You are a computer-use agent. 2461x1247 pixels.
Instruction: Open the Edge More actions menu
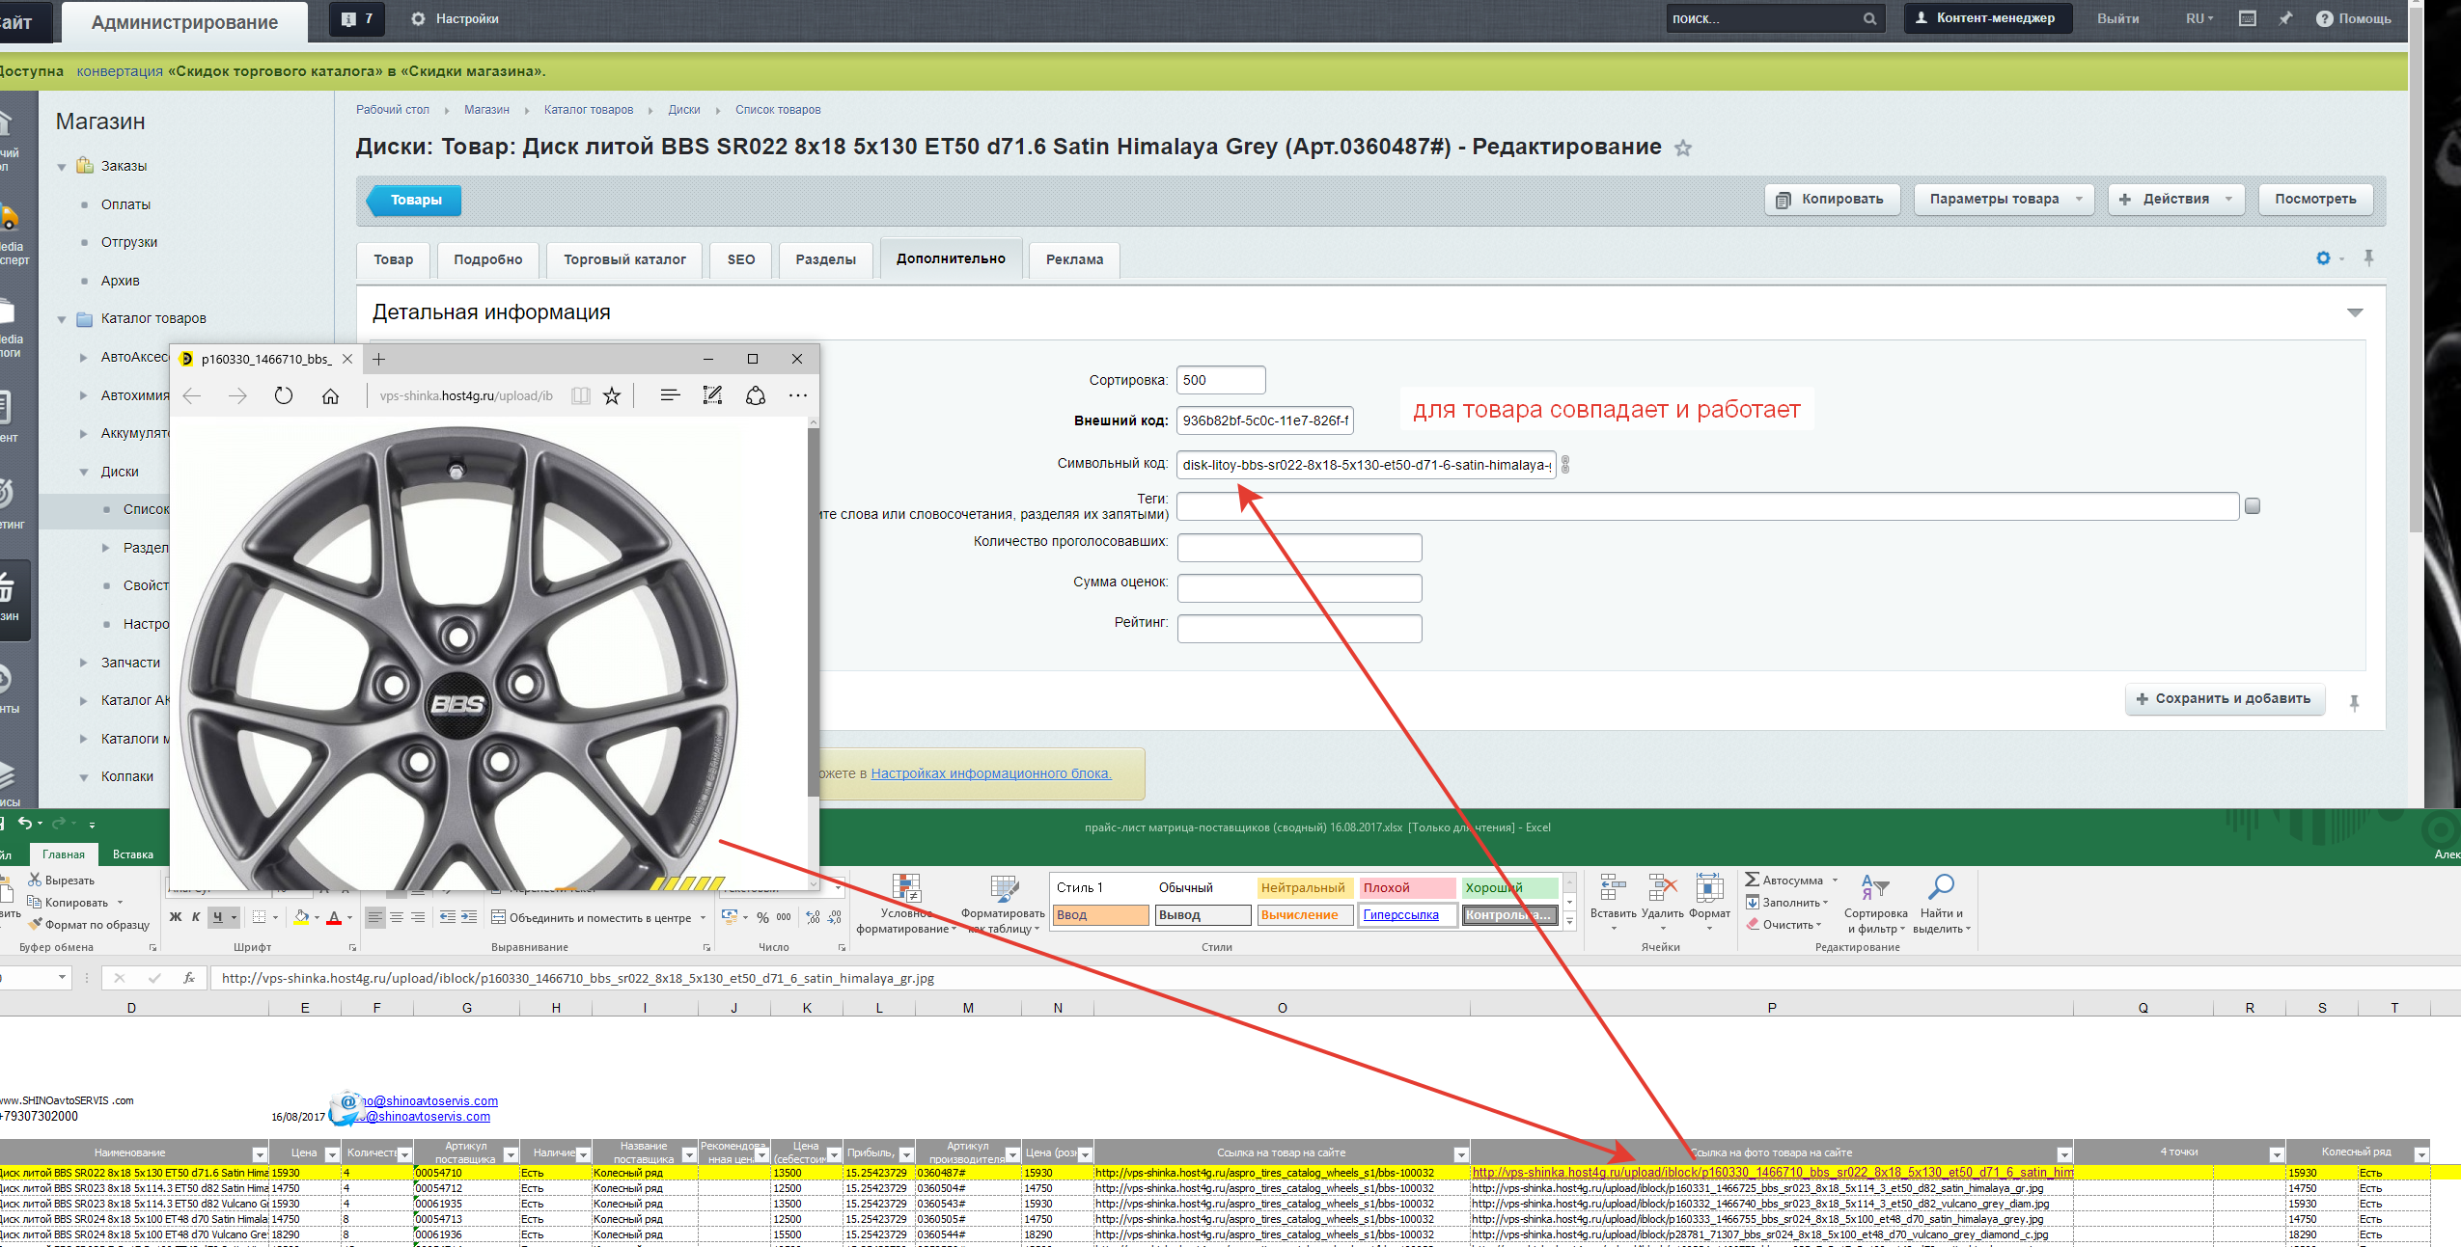tap(797, 395)
